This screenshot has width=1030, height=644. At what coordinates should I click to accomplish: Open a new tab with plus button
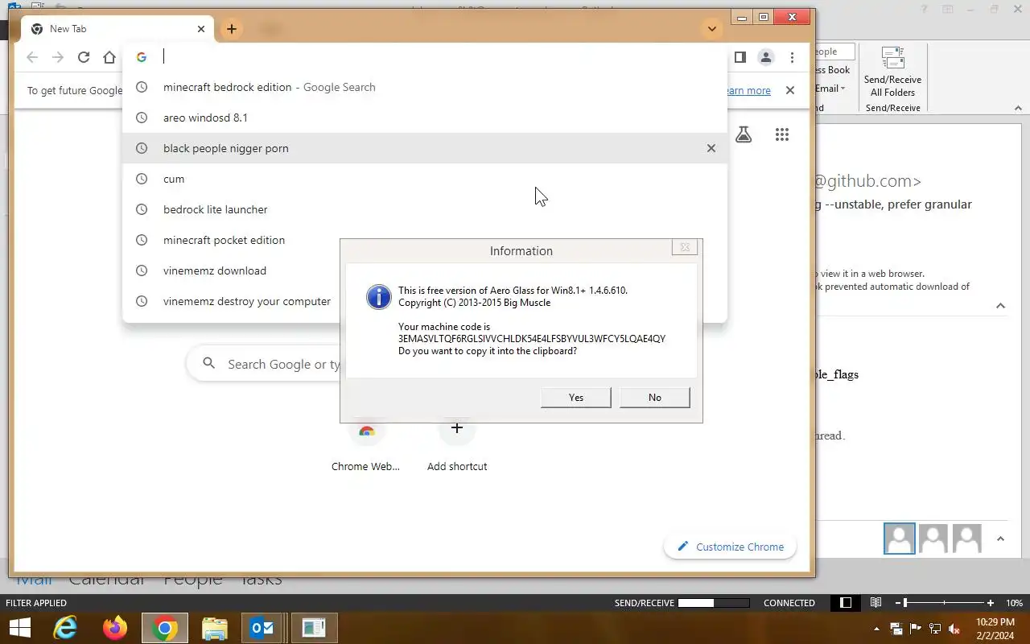pyautogui.click(x=231, y=29)
